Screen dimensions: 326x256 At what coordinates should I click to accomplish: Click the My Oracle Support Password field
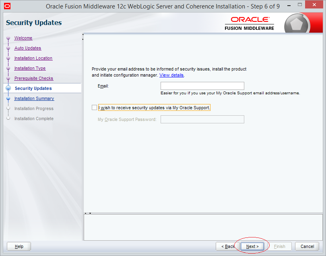click(202, 119)
